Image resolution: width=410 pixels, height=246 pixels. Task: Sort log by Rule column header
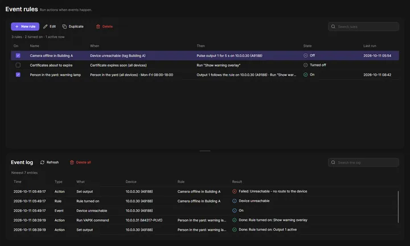(181, 182)
